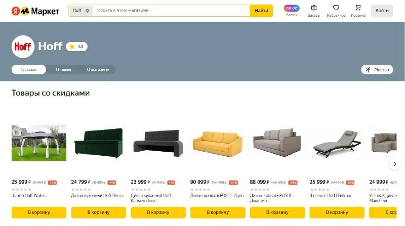
Task: Open the Plus points icon
Action: (292, 8)
